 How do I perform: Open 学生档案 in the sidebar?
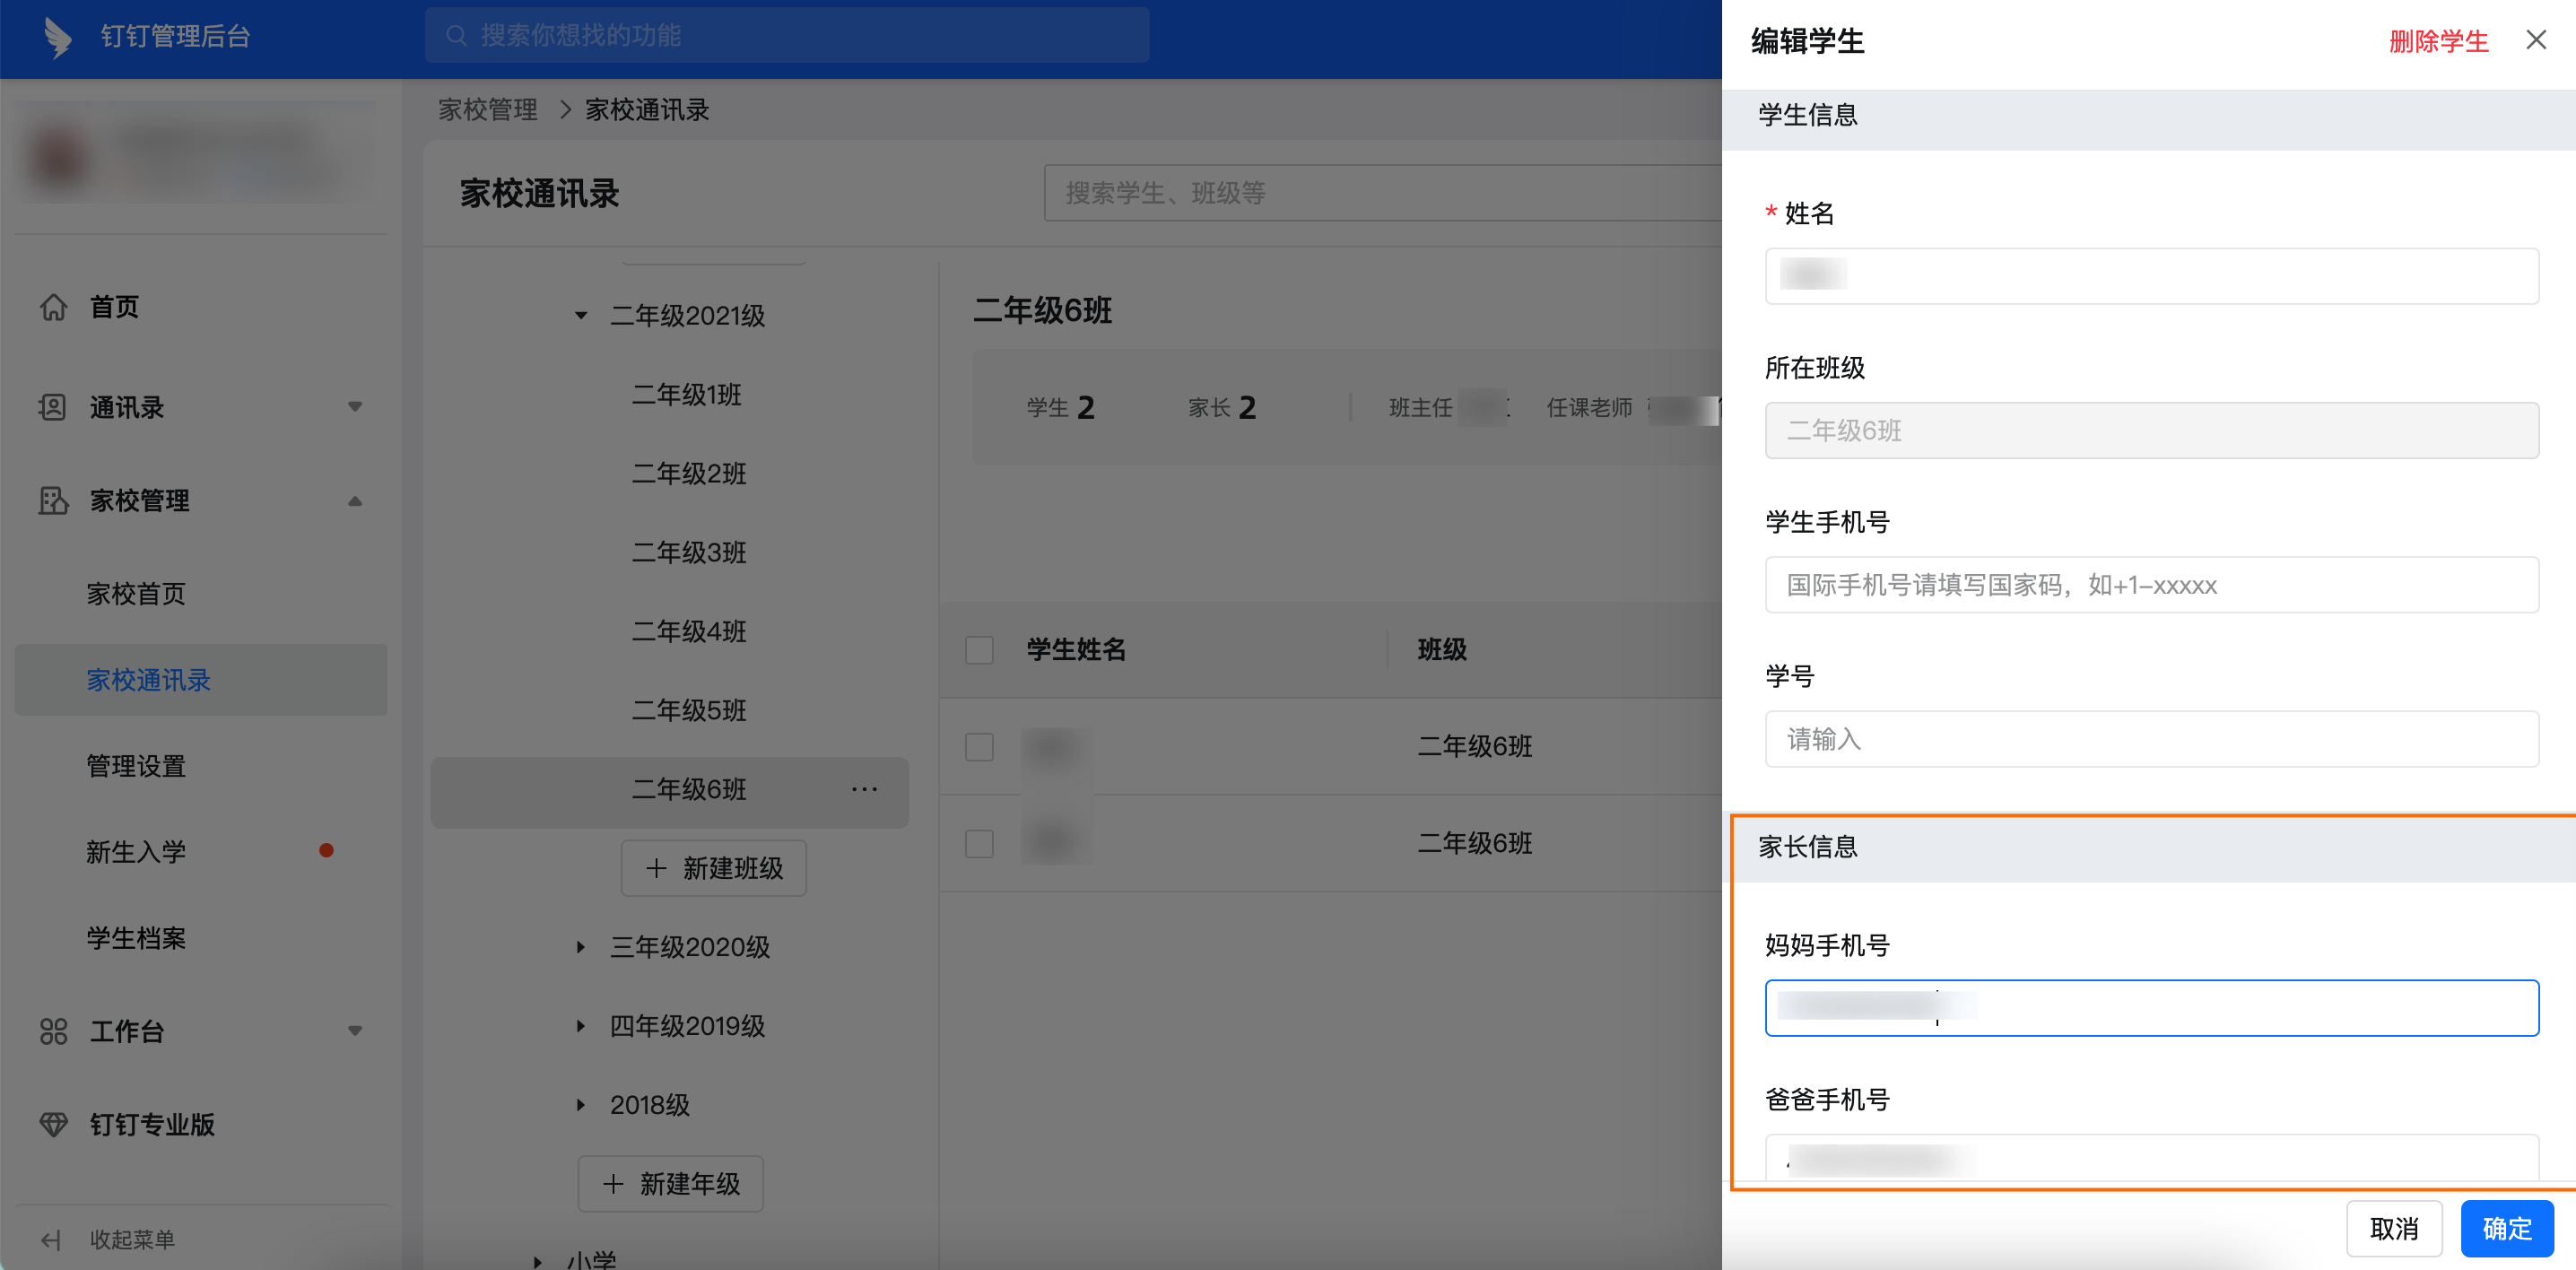coord(136,938)
